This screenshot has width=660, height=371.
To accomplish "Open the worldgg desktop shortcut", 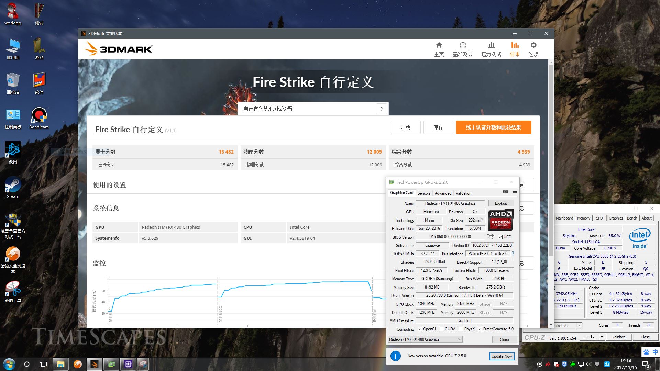I will (x=13, y=14).
